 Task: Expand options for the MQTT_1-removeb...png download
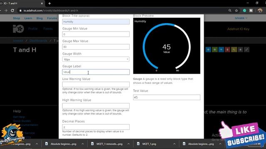128,144
